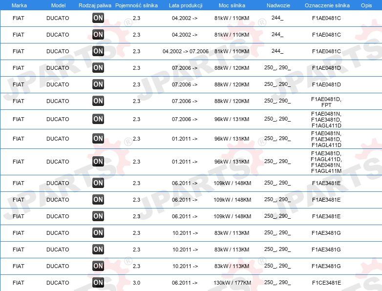Viewport: 382px width, 291px height.
Task: Select '07.2006 ->' in the F1AE0481D, FPT row
Action: coord(185,101)
